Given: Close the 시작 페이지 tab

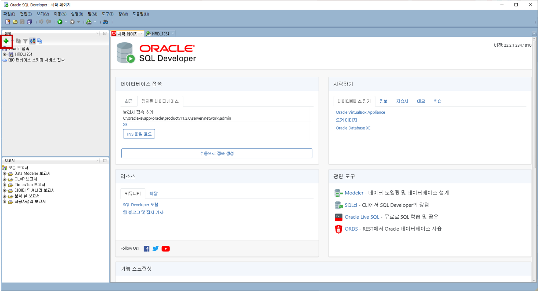Looking at the screenshot, I should click(x=142, y=34).
